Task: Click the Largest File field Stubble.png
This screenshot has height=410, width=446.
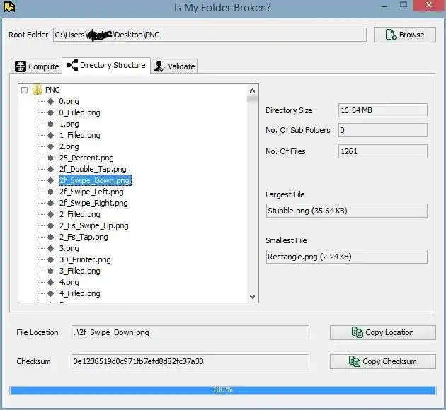Action: coord(346,211)
